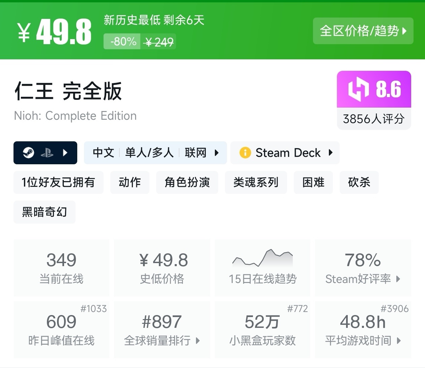Select the 角色扮演 genre tag
Viewport: 425px width, 368px height.
[x=187, y=182]
